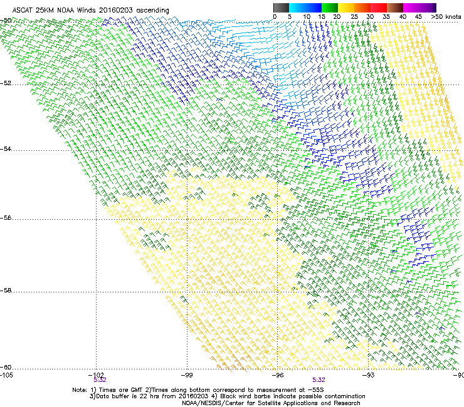Click the NOAA/NESDIS credit line
The width and height of the screenshot is (464, 407).
pos(271,403)
